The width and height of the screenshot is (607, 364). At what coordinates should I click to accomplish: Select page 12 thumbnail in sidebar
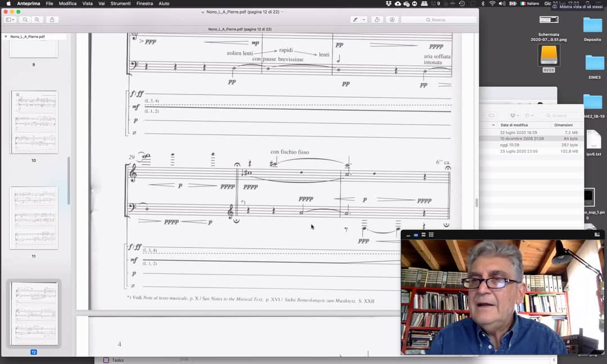click(34, 313)
